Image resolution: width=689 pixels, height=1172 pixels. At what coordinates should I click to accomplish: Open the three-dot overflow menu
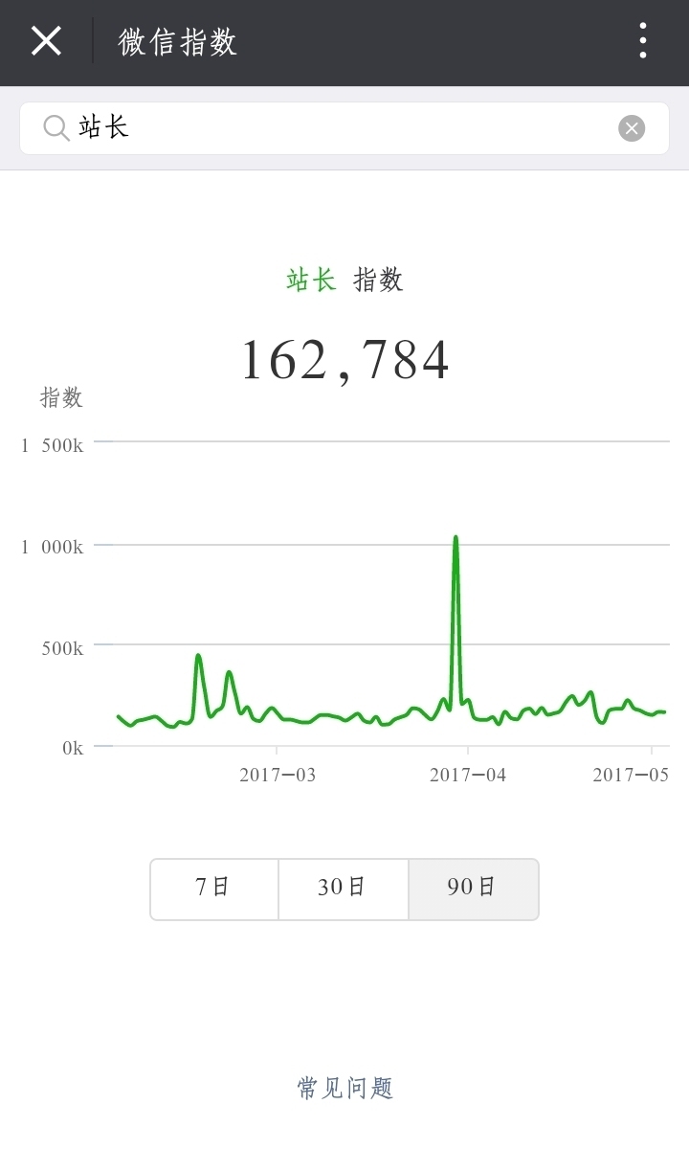click(x=643, y=41)
